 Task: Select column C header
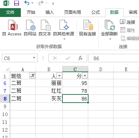click(75, 69)
